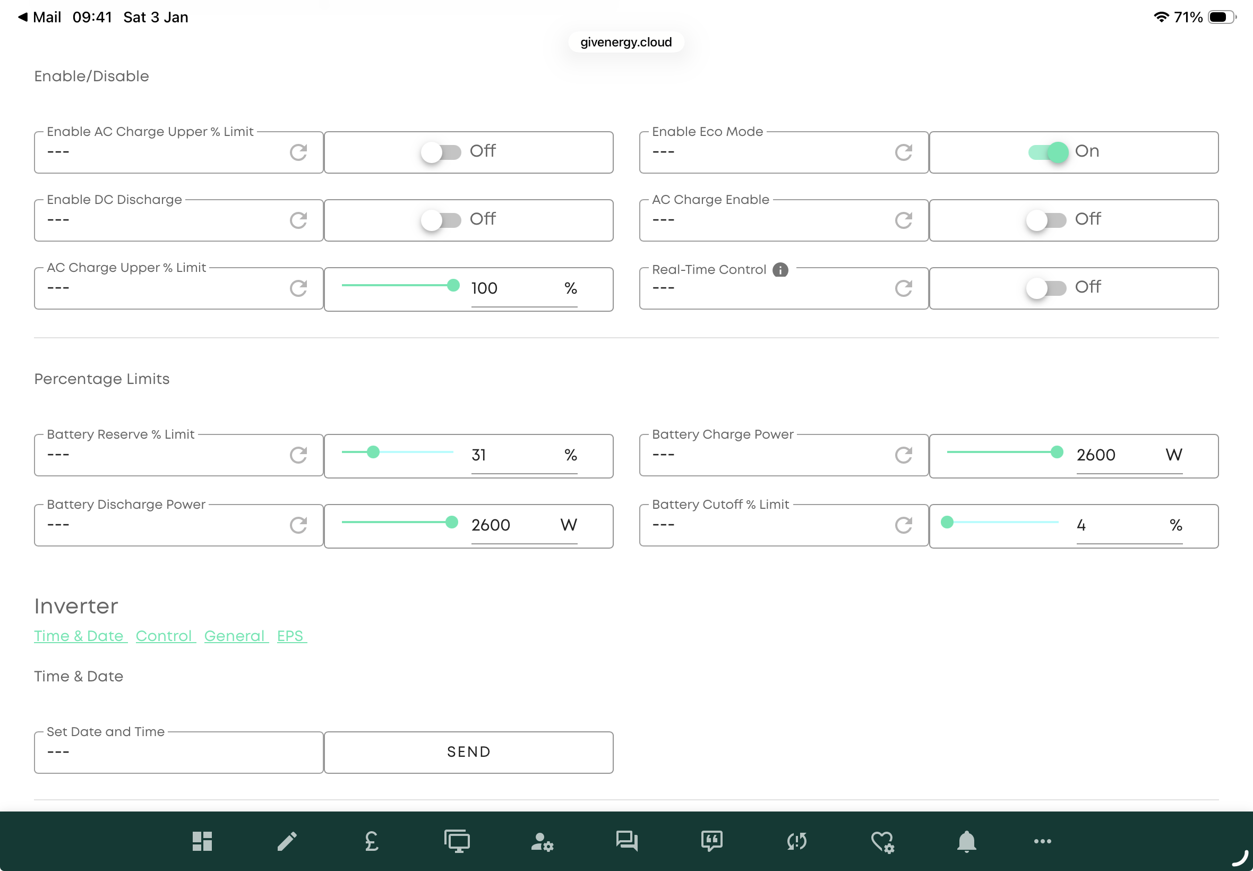The width and height of the screenshot is (1253, 871).
Task: Refresh the Enable Eco Mode reading
Action: click(x=903, y=152)
